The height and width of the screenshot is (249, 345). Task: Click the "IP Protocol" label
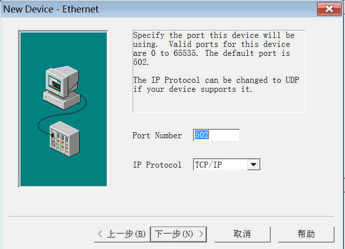coord(157,165)
